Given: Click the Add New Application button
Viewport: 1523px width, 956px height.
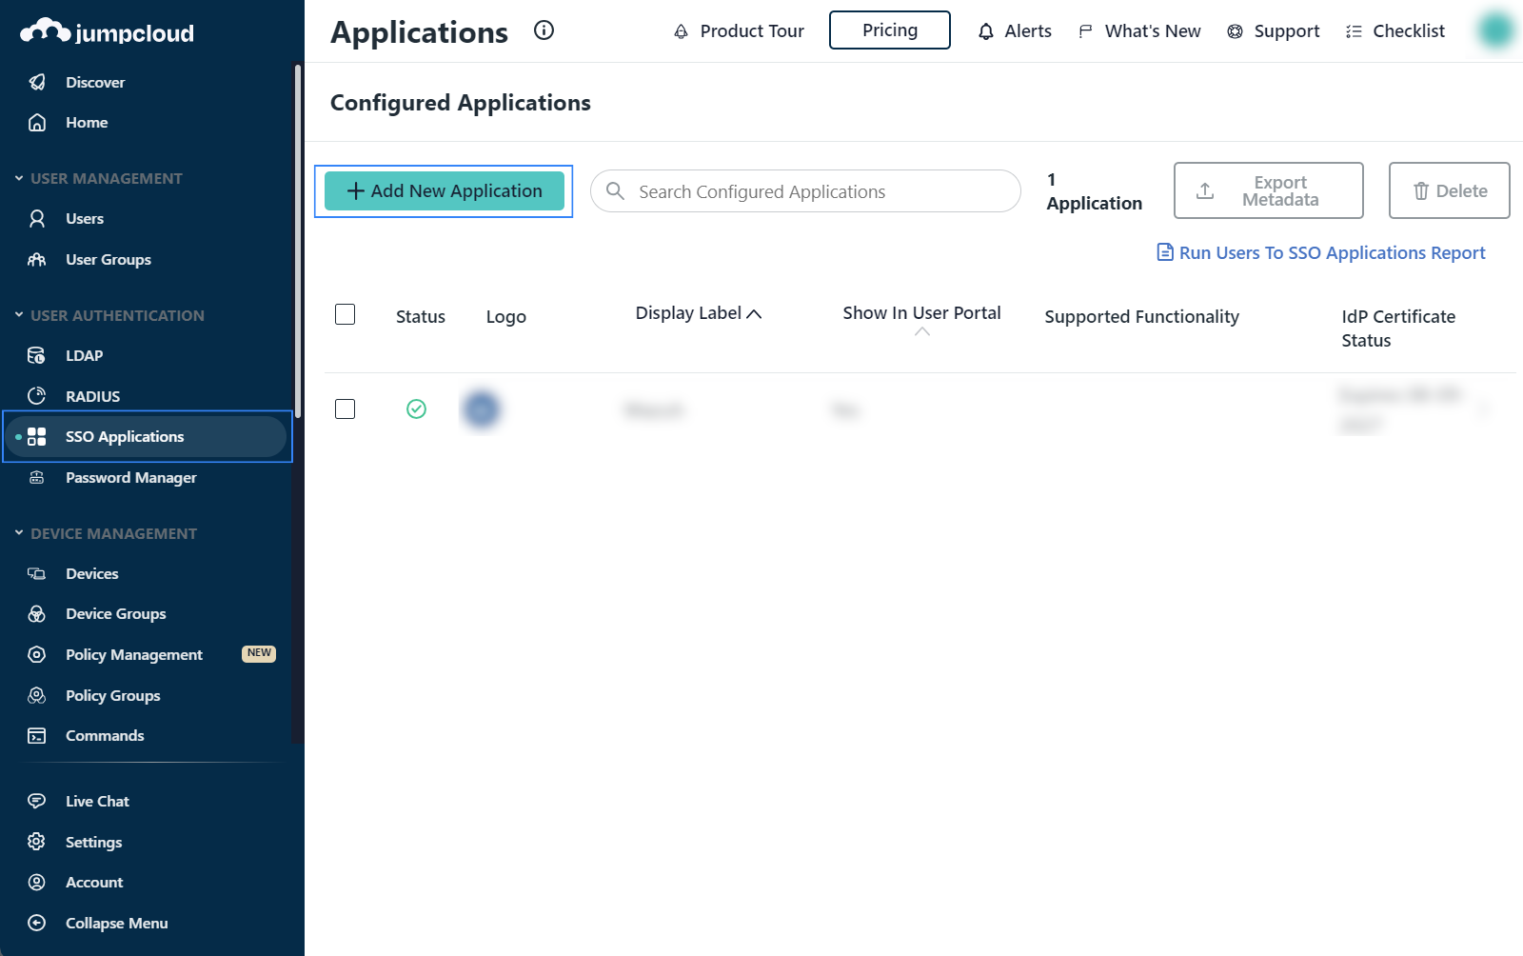Looking at the screenshot, I should coord(445,191).
